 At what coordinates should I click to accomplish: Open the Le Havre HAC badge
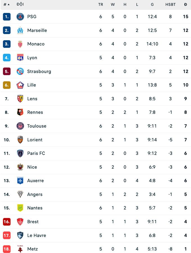[20, 235]
